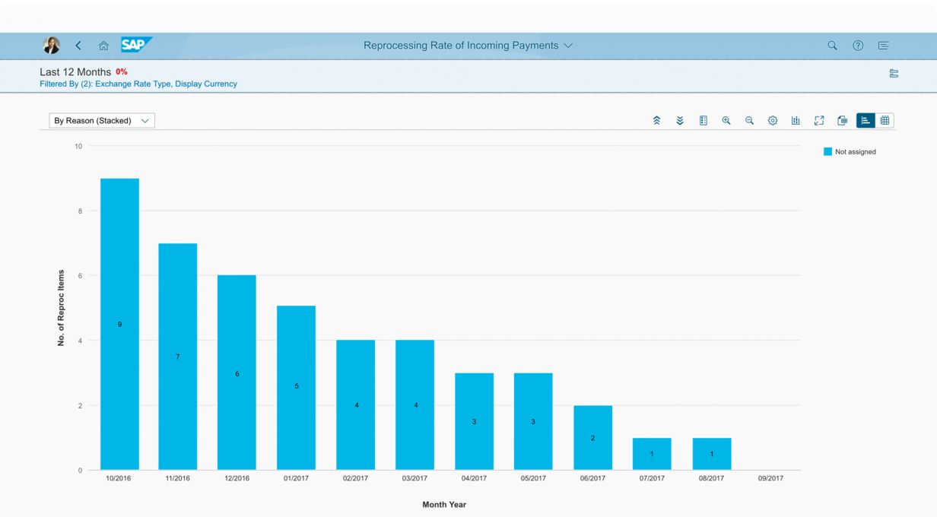Click the drill down double-chevron icon
Image resolution: width=937 pixels, height=517 pixels.
point(680,121)
